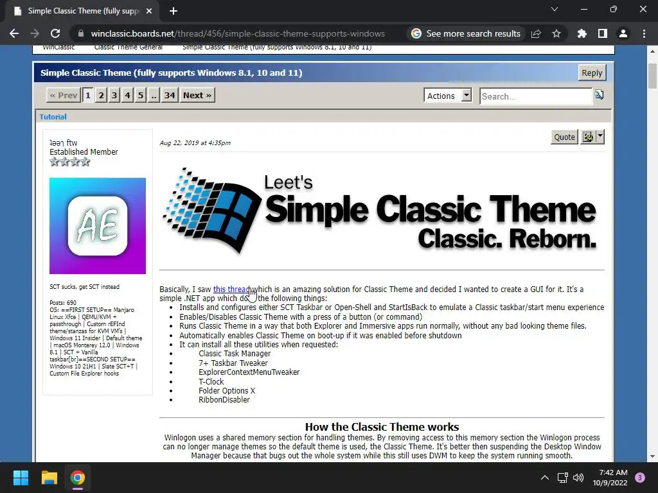Click the 'How the Classic Theme works' heading
The image size is (658, 493).
[x=382, y=427]
